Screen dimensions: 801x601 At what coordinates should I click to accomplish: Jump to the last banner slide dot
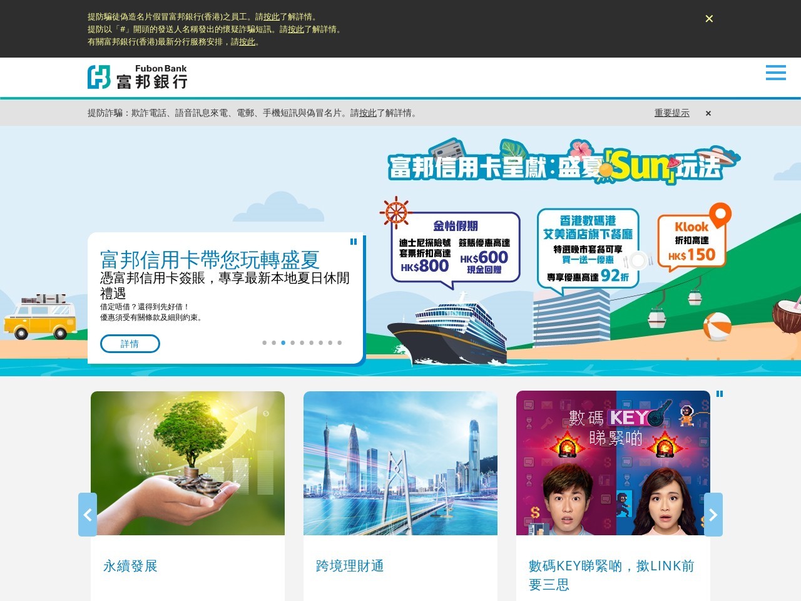pyautogui.click(x=340, y=342)
